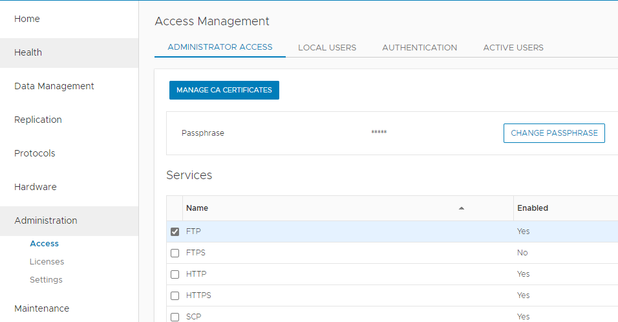This screenshot has height=322, width=618.
Task: Open the Authentication tab
Action: [420, 47]
